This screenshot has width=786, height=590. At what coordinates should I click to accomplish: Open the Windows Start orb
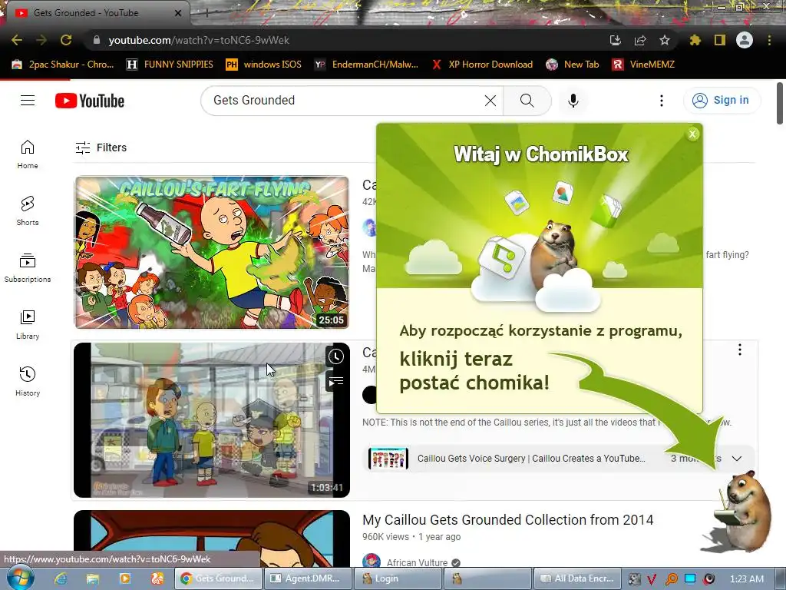21,578
